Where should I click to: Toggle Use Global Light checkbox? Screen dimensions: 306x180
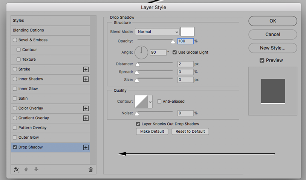175,52
